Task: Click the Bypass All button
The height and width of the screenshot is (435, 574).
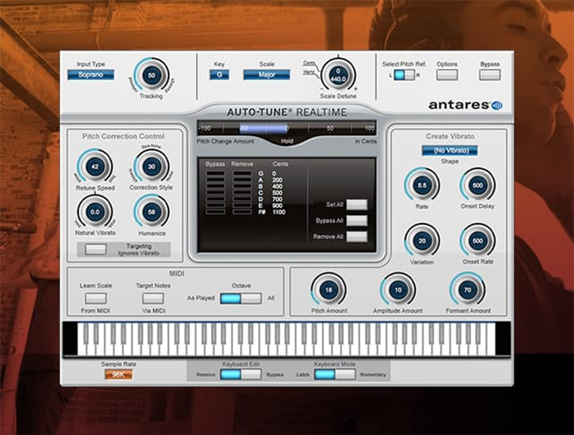Action: point(357,221)
